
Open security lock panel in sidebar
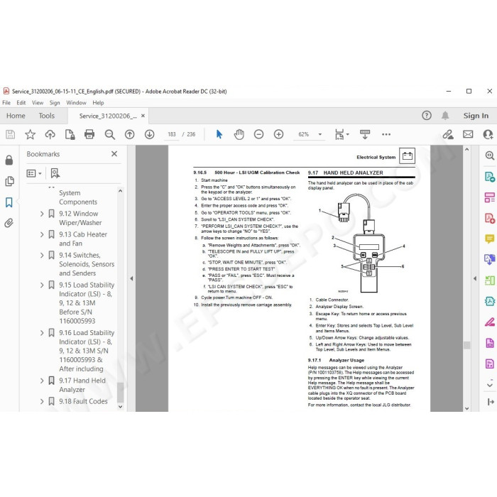tap(9, 160)
